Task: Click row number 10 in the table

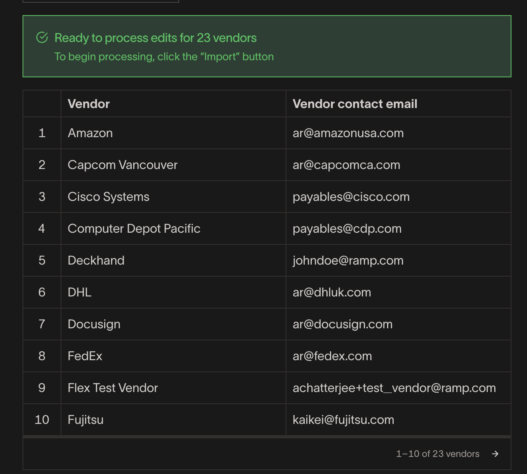Action: (42, 420)
